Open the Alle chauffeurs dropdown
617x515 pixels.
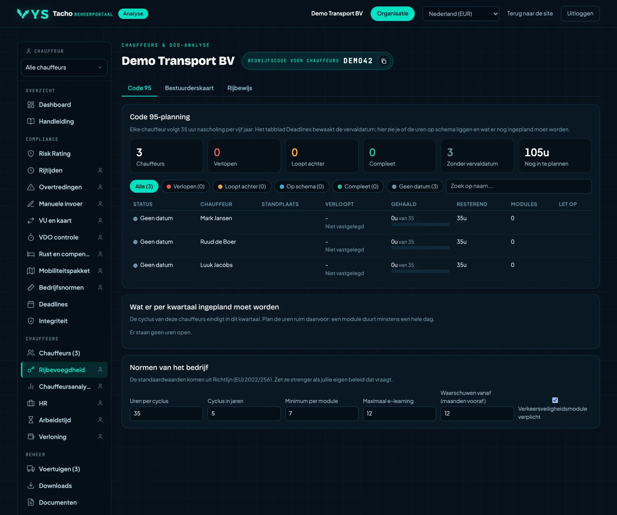point(64,68)
